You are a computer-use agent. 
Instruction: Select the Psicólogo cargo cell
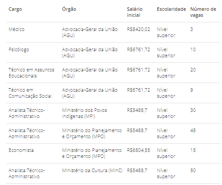point(19,50)
